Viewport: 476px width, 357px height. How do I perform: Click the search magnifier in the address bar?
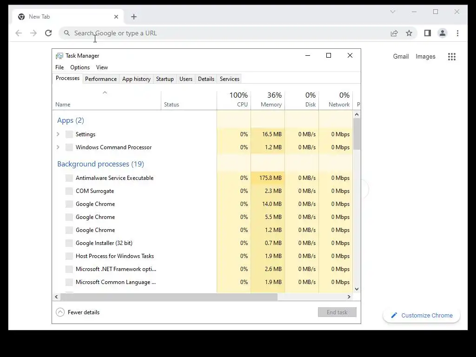tap(67, 33)
